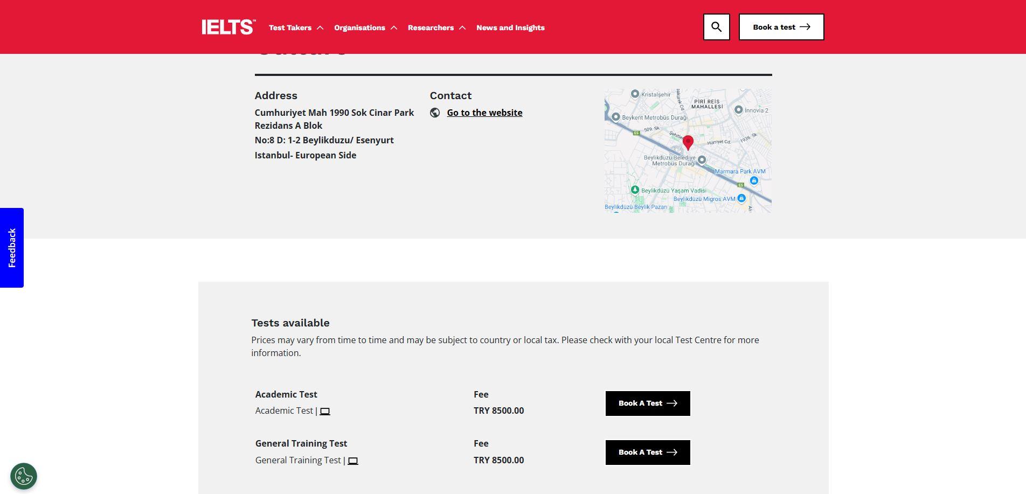Click the No:8 D: 1-2 Beylikduzu/ Esenyurt line
Screen dimensions: 1026x494
[x=324, y=140]
